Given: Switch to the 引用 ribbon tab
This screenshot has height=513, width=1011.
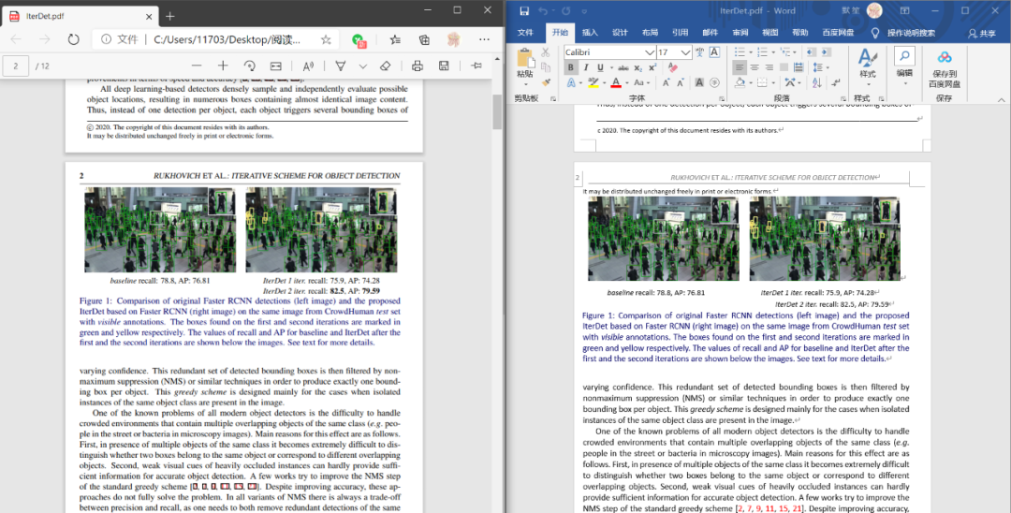Looking at the screenshot, I should [680, 32].
